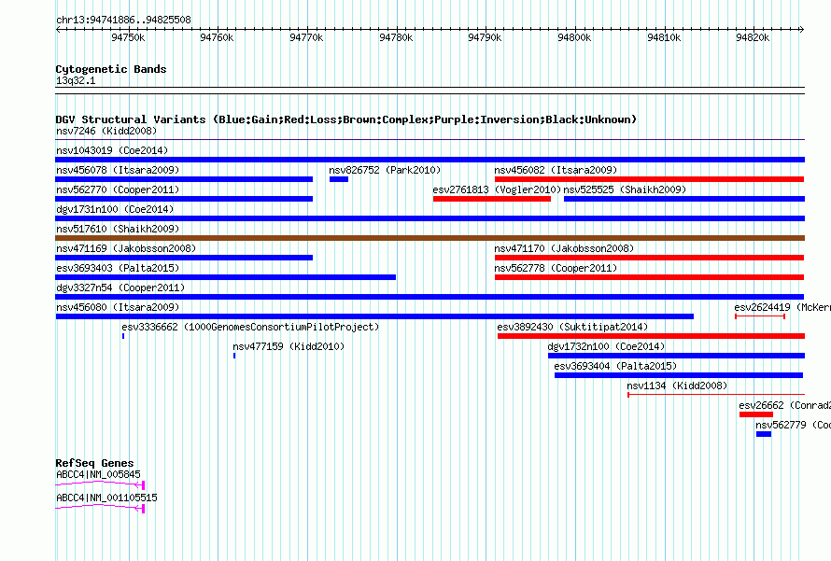Click nsv562778 (Cooper2011) label
This screenshot has width=831, height=561.
[556, 268]
